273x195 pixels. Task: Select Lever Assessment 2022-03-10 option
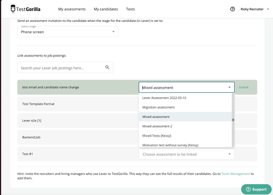point(185,98)
